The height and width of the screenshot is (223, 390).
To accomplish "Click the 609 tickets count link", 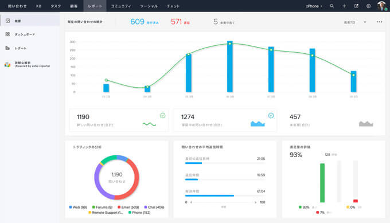I will [x=137, y=22].
